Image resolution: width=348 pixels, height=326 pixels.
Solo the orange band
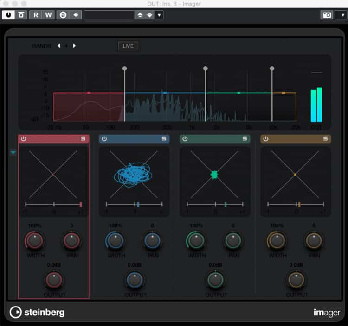pyautogui.click(x=326, y=138)
